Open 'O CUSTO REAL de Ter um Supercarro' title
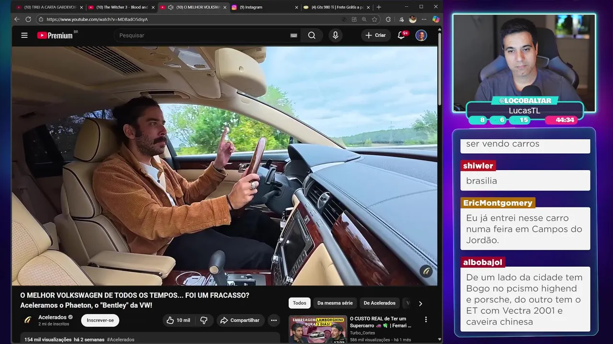The width and height of the screenshot is (613, 344). point(380,322)
